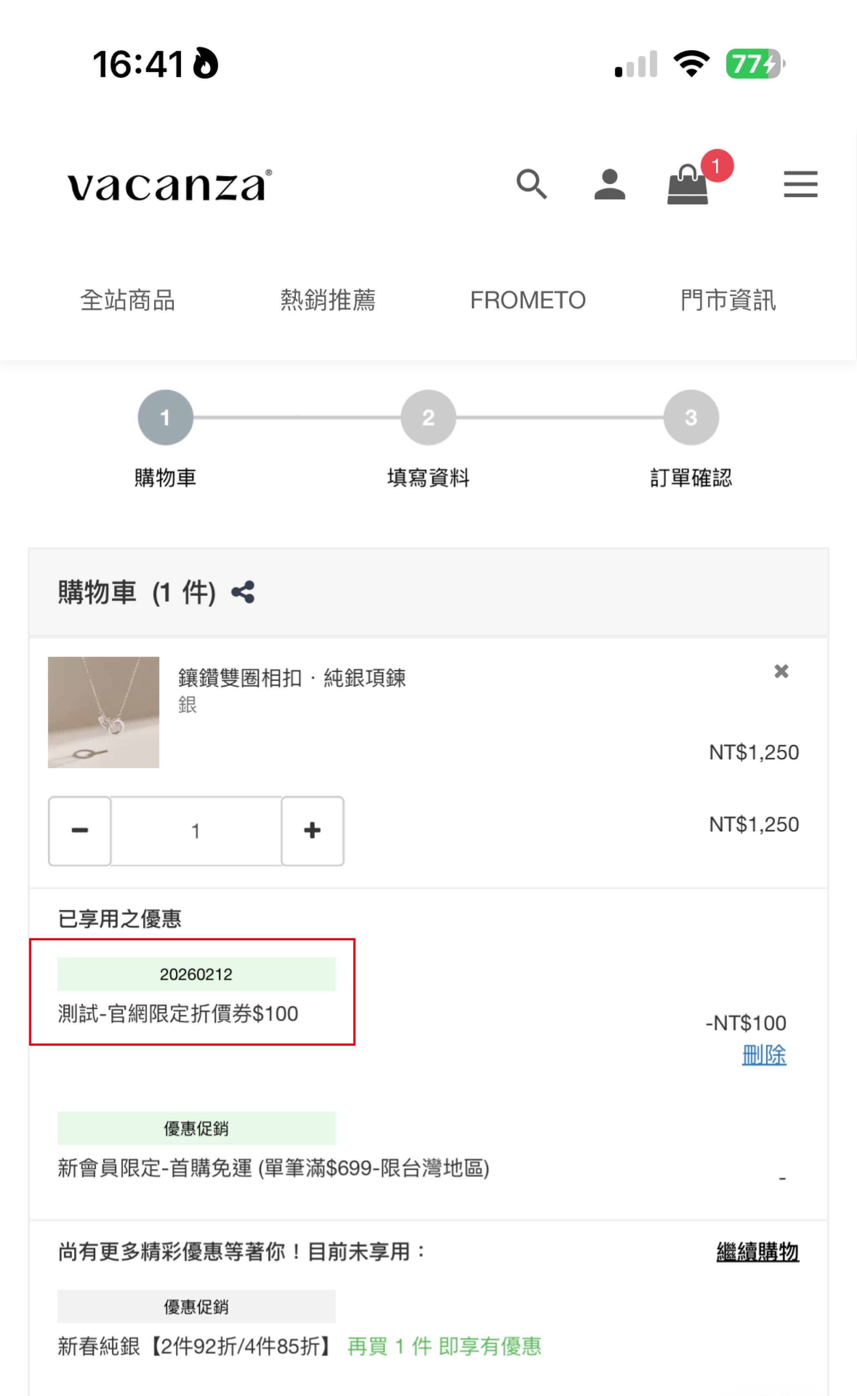Select the FROMETO menu item
This screenshot has height=1396, width=857.
[528, 300]
